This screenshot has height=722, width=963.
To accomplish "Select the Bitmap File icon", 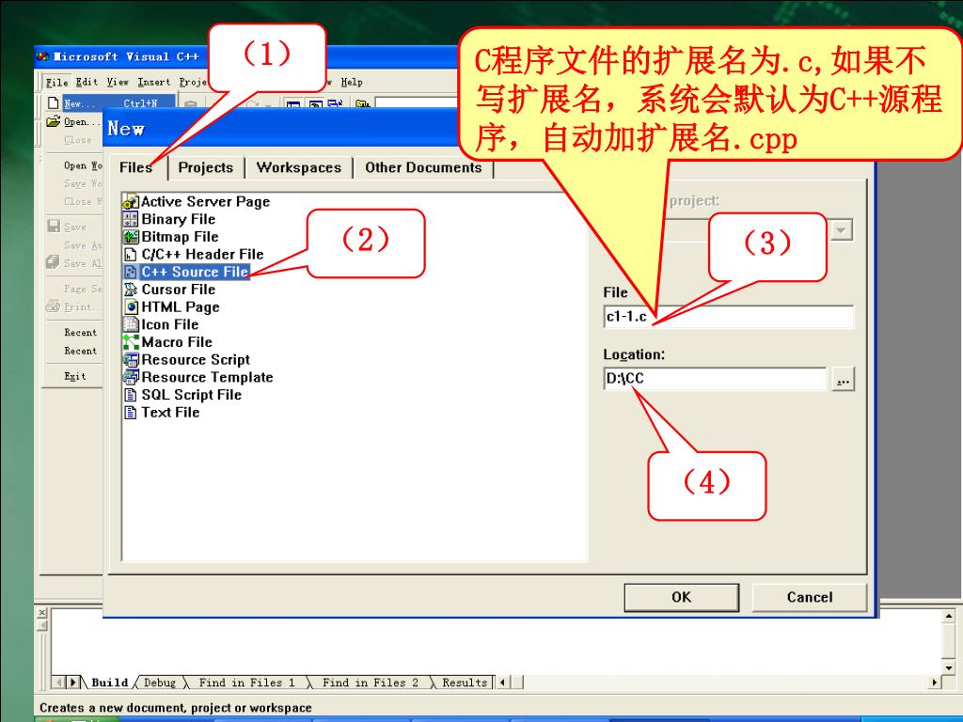I will 131,236.
